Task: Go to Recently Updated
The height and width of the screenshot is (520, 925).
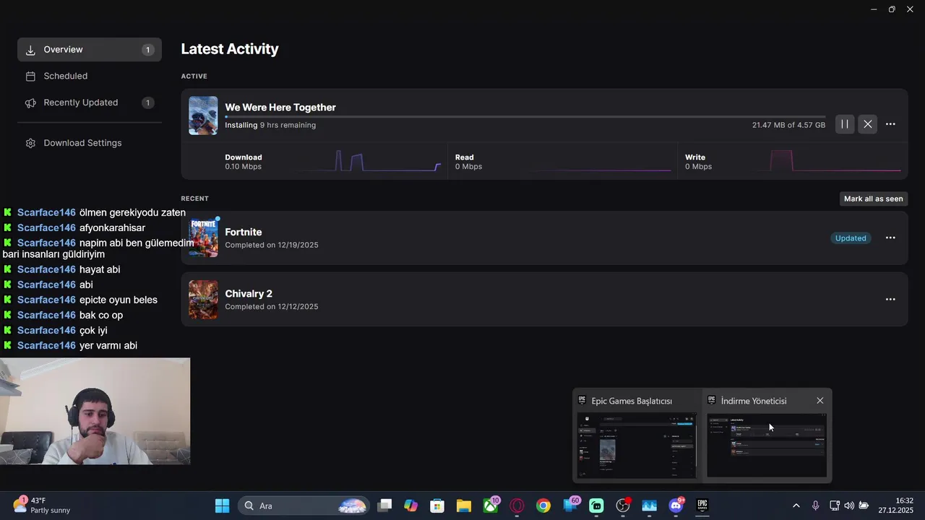Action: [x=90, y=103]
